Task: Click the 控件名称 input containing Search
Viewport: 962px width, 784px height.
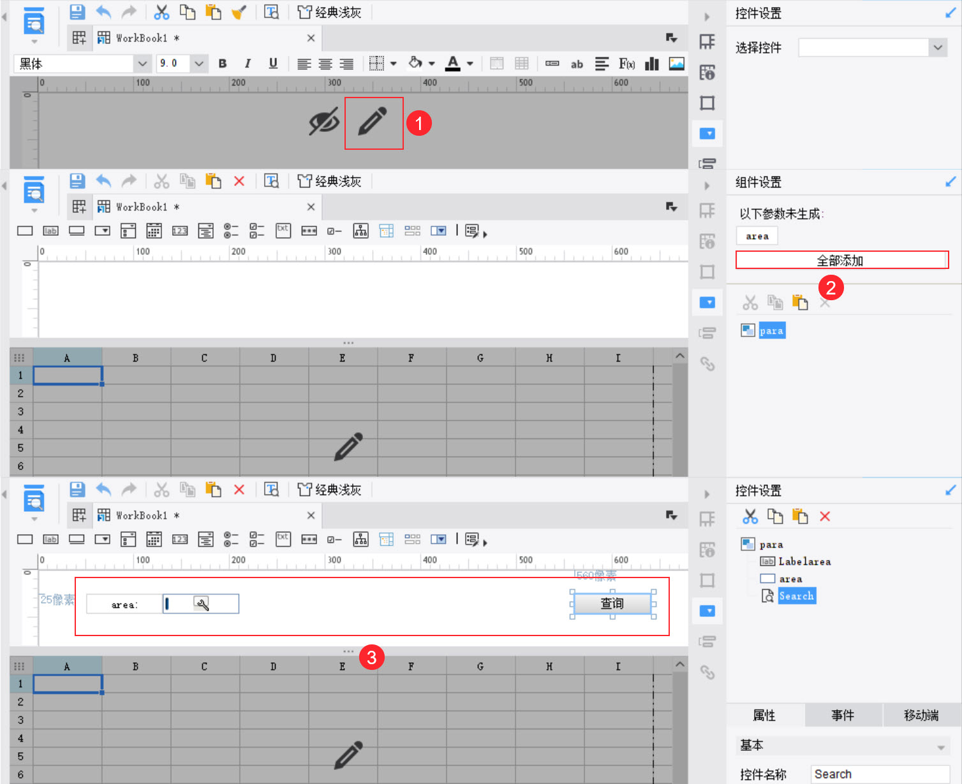Action: [x=880, y=774]
